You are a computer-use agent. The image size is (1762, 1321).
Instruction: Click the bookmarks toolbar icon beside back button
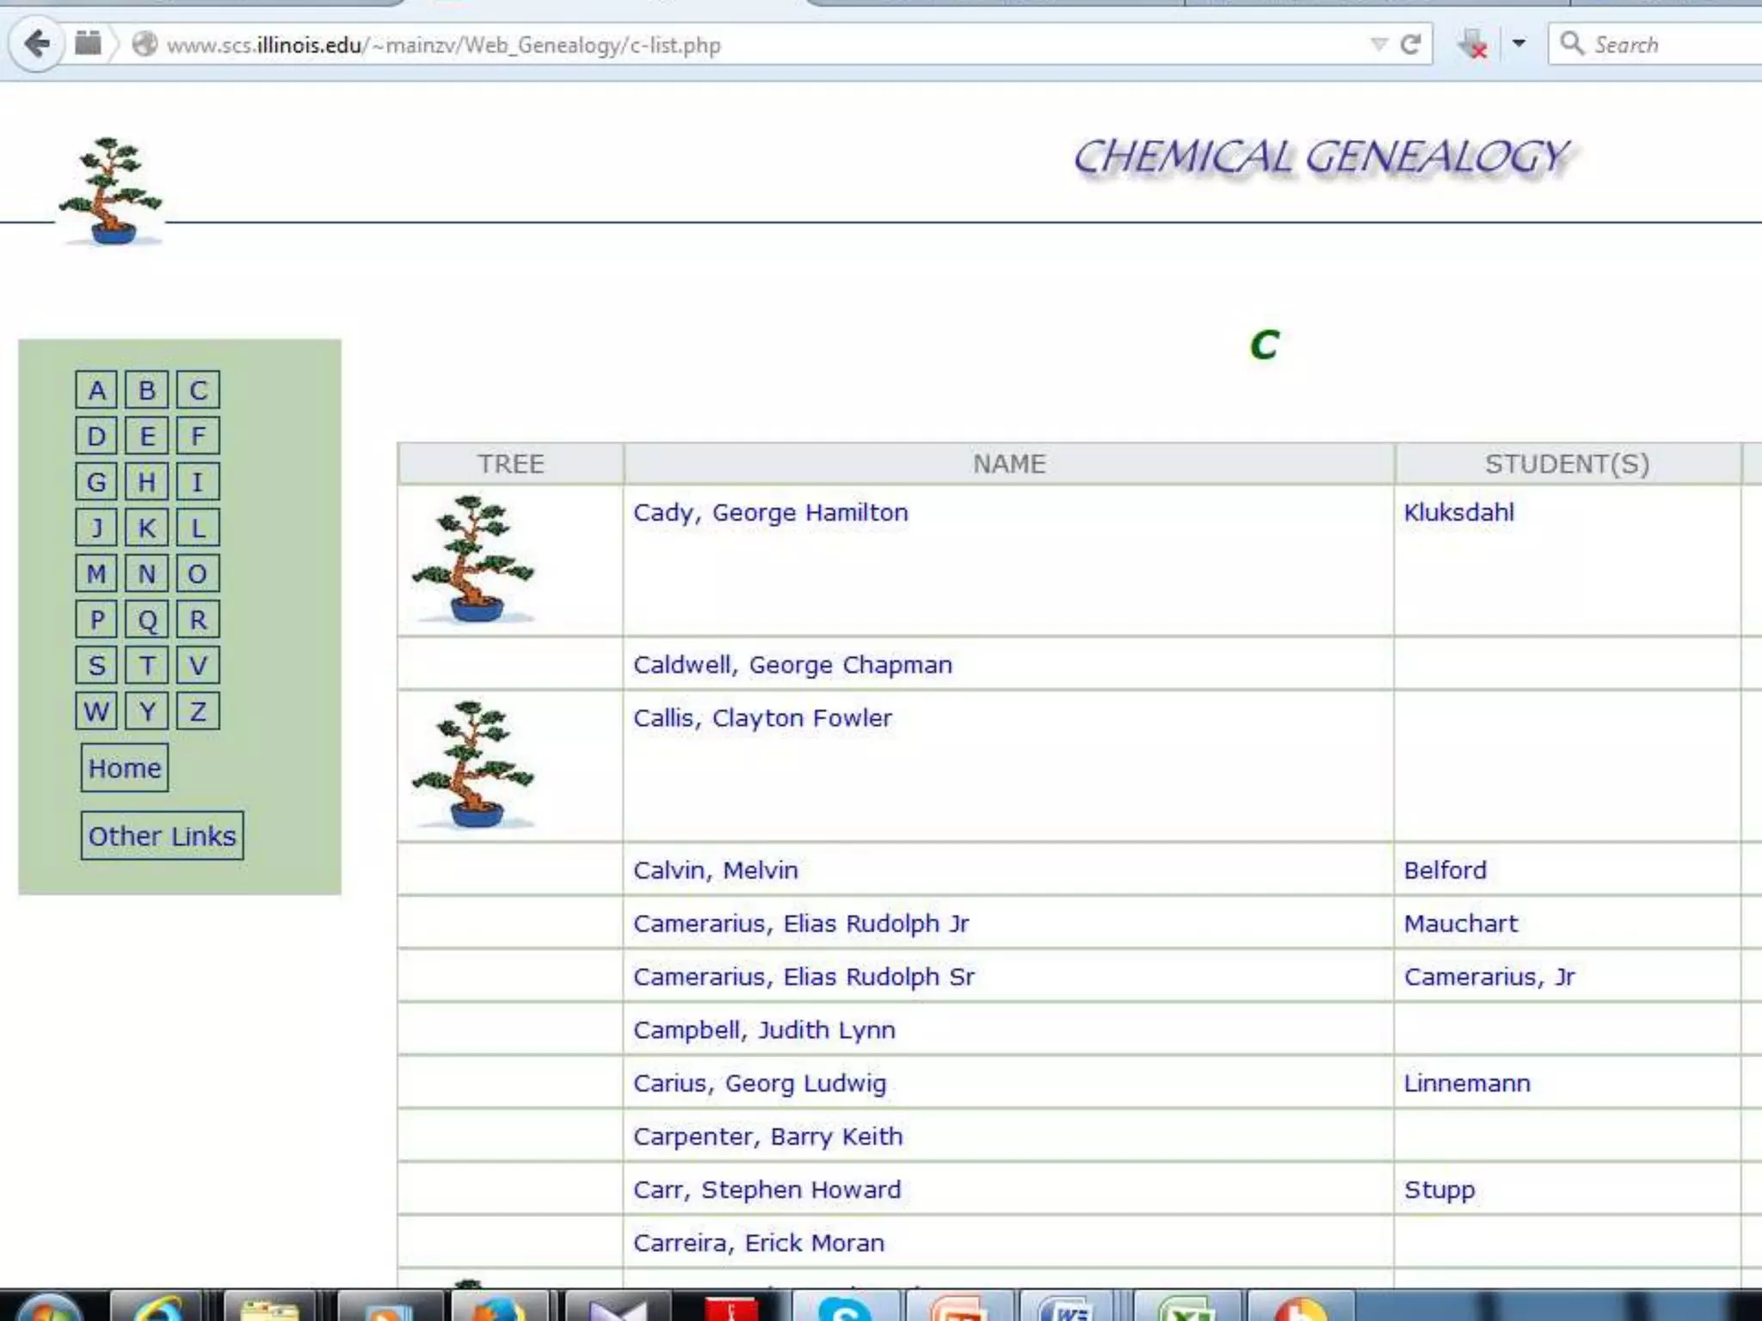[x=88, y=43]
